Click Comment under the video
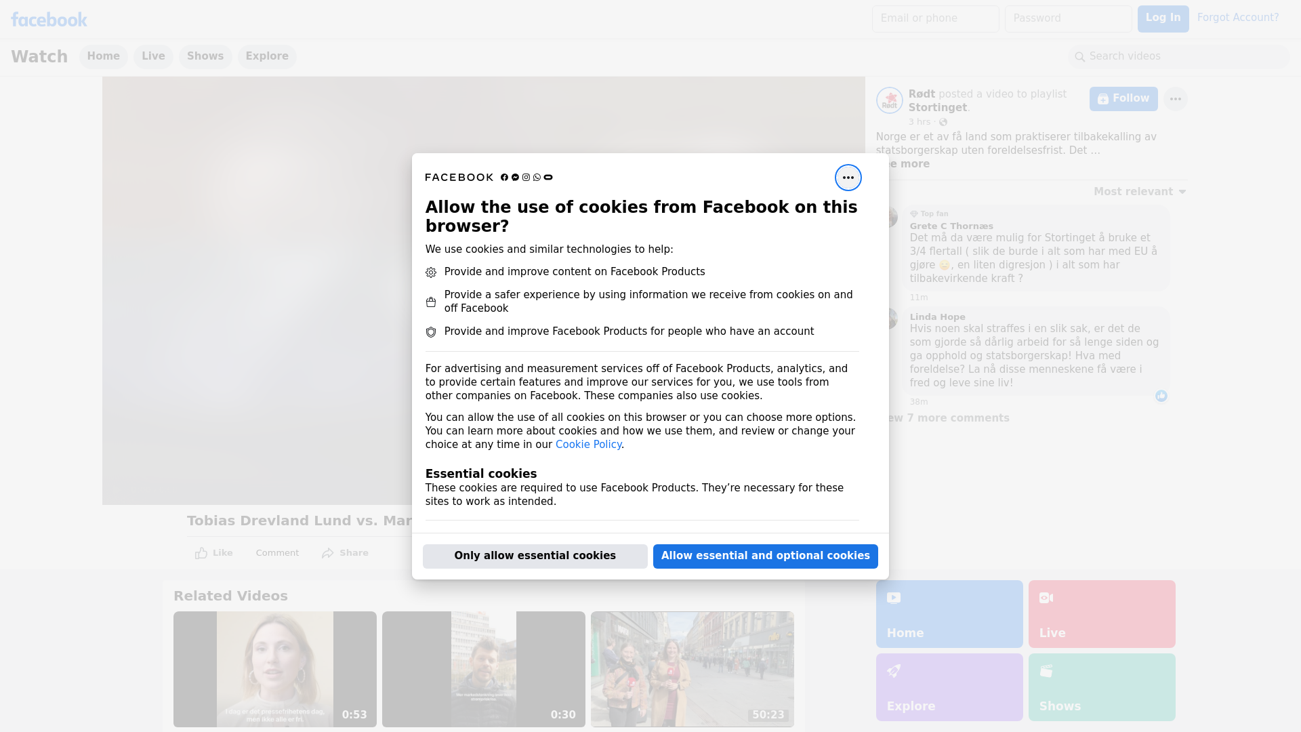Screen dimensions: 1301x732 pyautogui.click(x=277, y=553)
